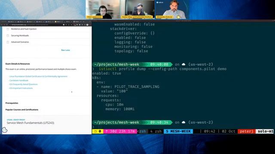Select the video tile with solo.io badge

172,9
